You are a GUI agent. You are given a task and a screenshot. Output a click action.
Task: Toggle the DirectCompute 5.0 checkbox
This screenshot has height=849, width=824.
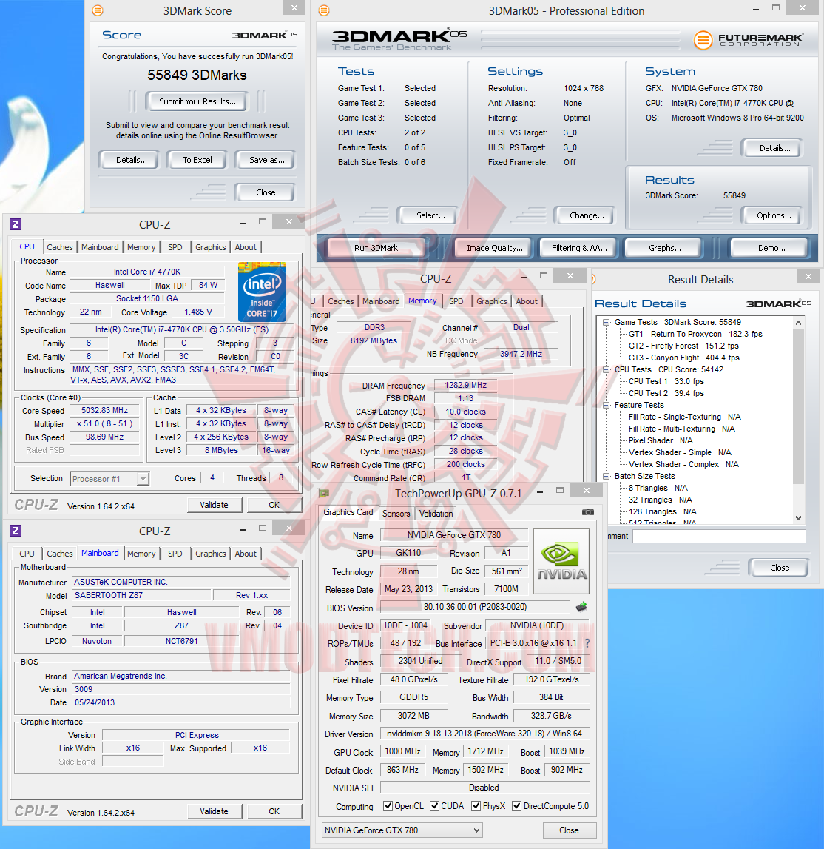click(x=517, y=805)
